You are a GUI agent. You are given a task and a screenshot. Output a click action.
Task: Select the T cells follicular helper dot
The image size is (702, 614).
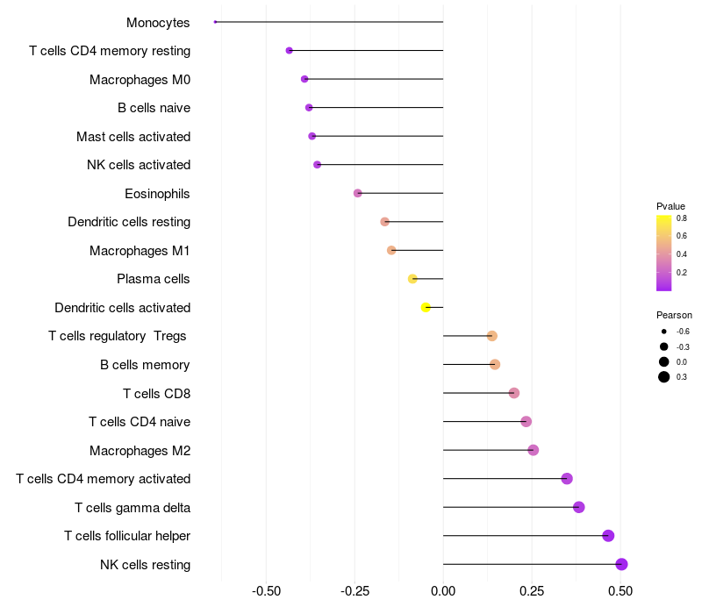point(608,536)
